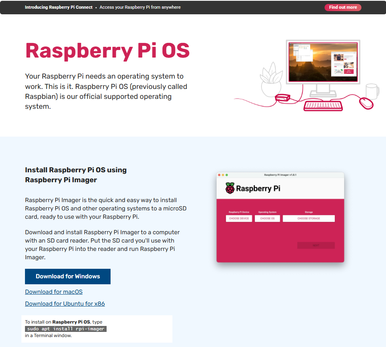Click 'Access your Raspberry Pi from anywhere' text
The width and height of the screenshot is (386, 347).
coord(140,8)
